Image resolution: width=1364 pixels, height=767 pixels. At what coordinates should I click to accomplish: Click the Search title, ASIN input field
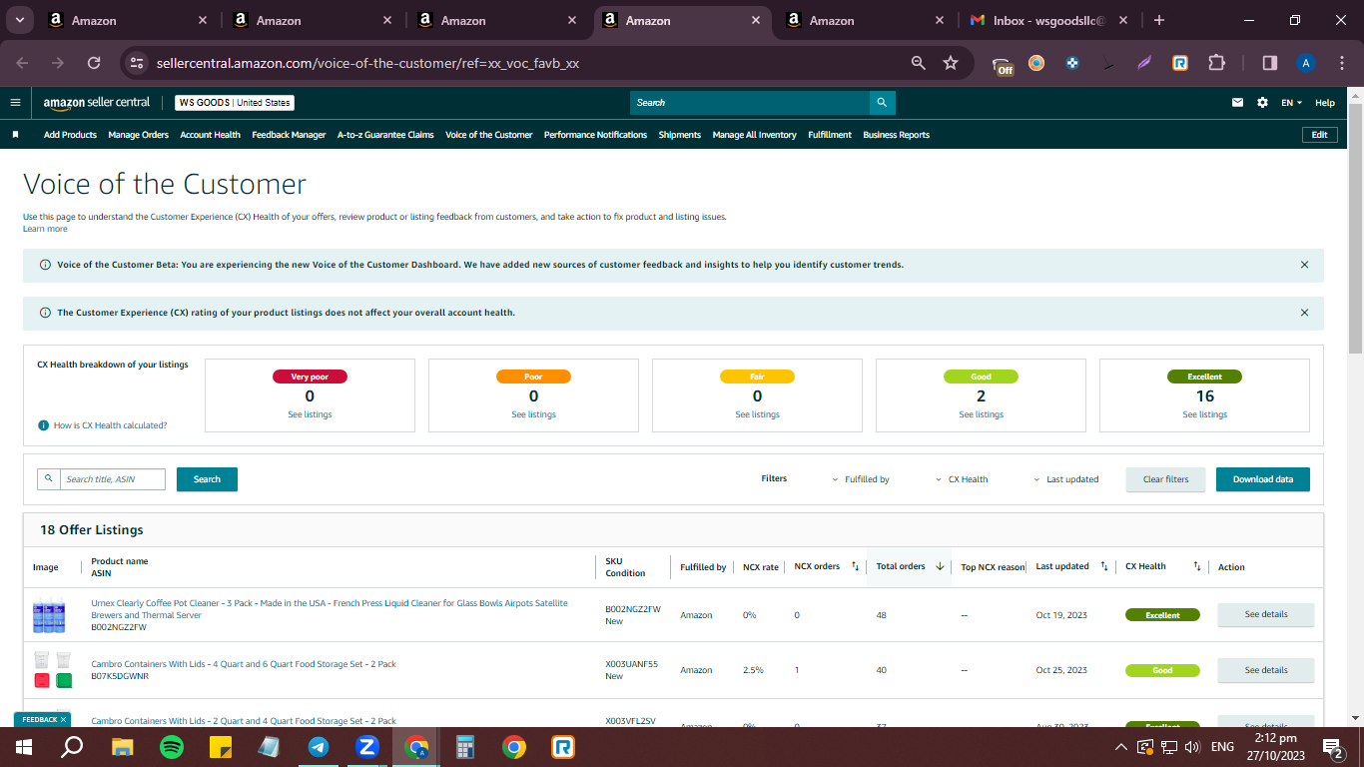(x=112, y=479)
